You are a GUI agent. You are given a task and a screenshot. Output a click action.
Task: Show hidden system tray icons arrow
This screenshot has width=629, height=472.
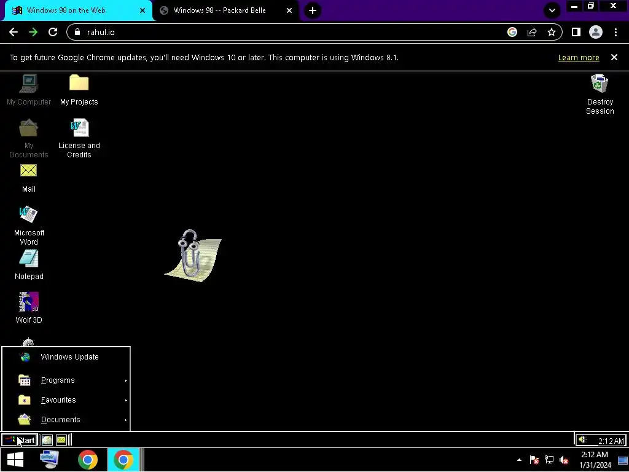pos(519,460)
